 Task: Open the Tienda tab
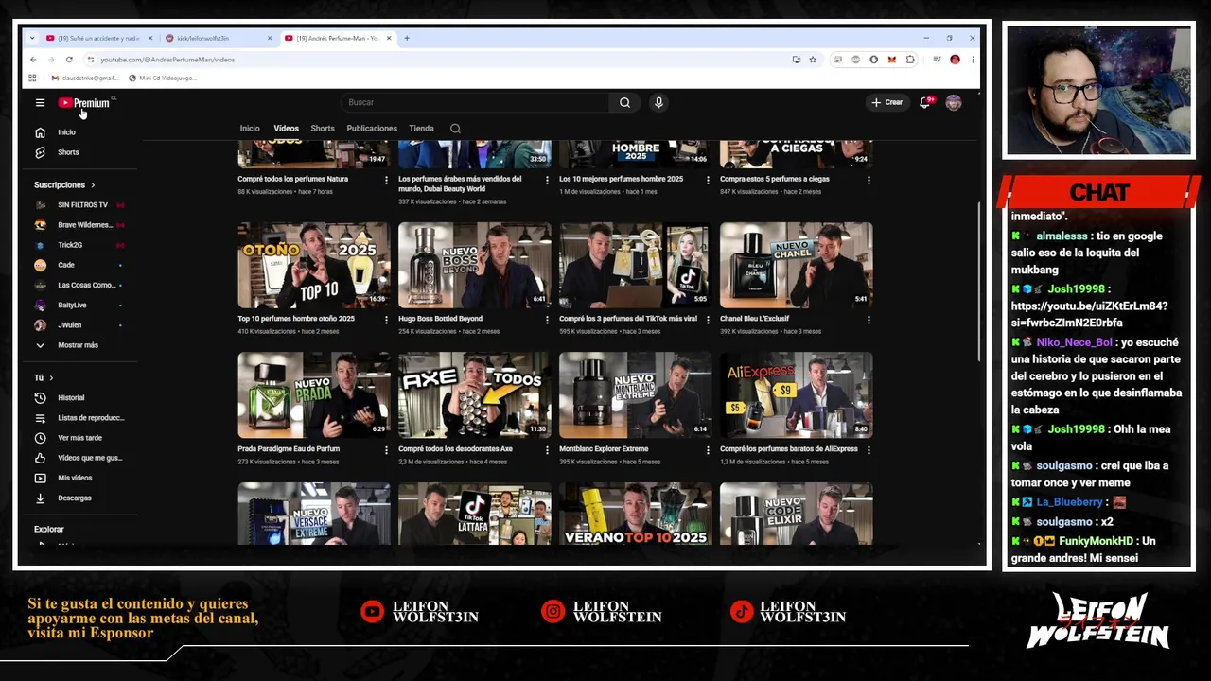click(421, 129)
